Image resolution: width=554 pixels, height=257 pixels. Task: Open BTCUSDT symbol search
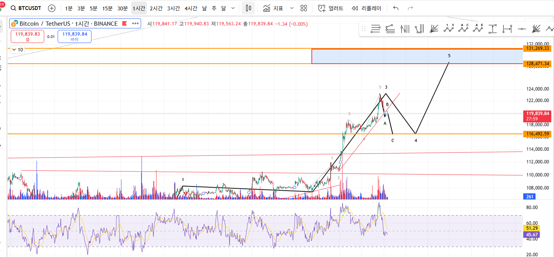(x=27, y=8)
